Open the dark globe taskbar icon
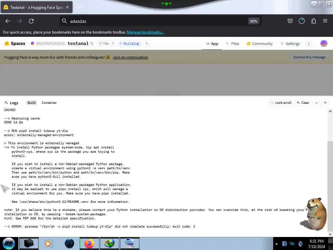333x250 pixels. point(69,243)
